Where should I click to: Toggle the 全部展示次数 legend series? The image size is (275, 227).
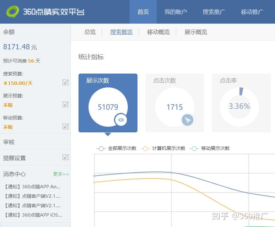(116, 148)
